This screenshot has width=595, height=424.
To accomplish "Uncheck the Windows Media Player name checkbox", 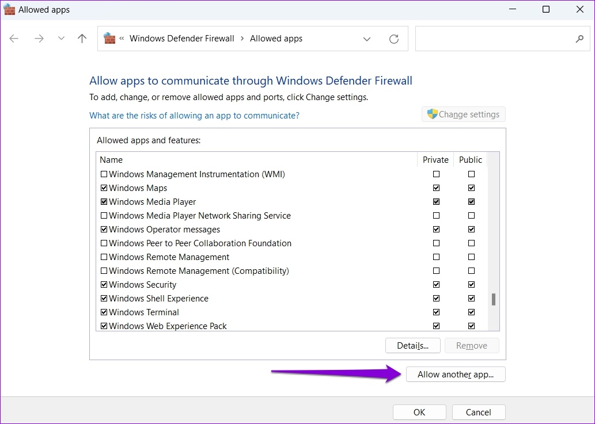I will 104,201.
